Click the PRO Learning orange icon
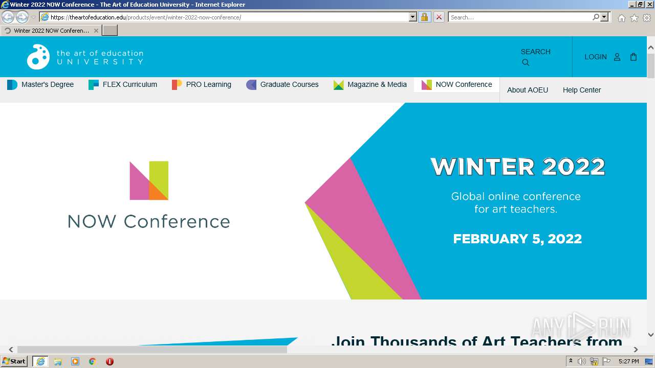The width and height of the screenshot is (655, 368). pyautogui.click(x=177, y=85)
